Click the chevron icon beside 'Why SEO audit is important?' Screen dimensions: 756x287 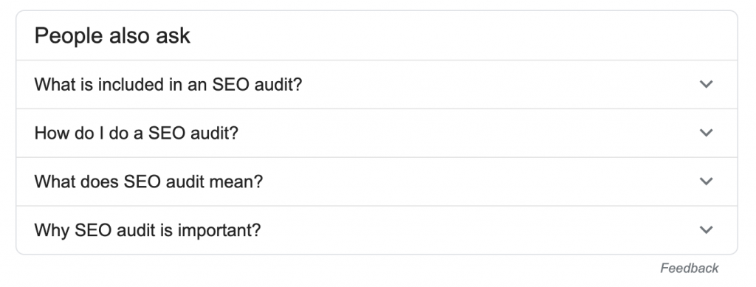pos(706,230)
